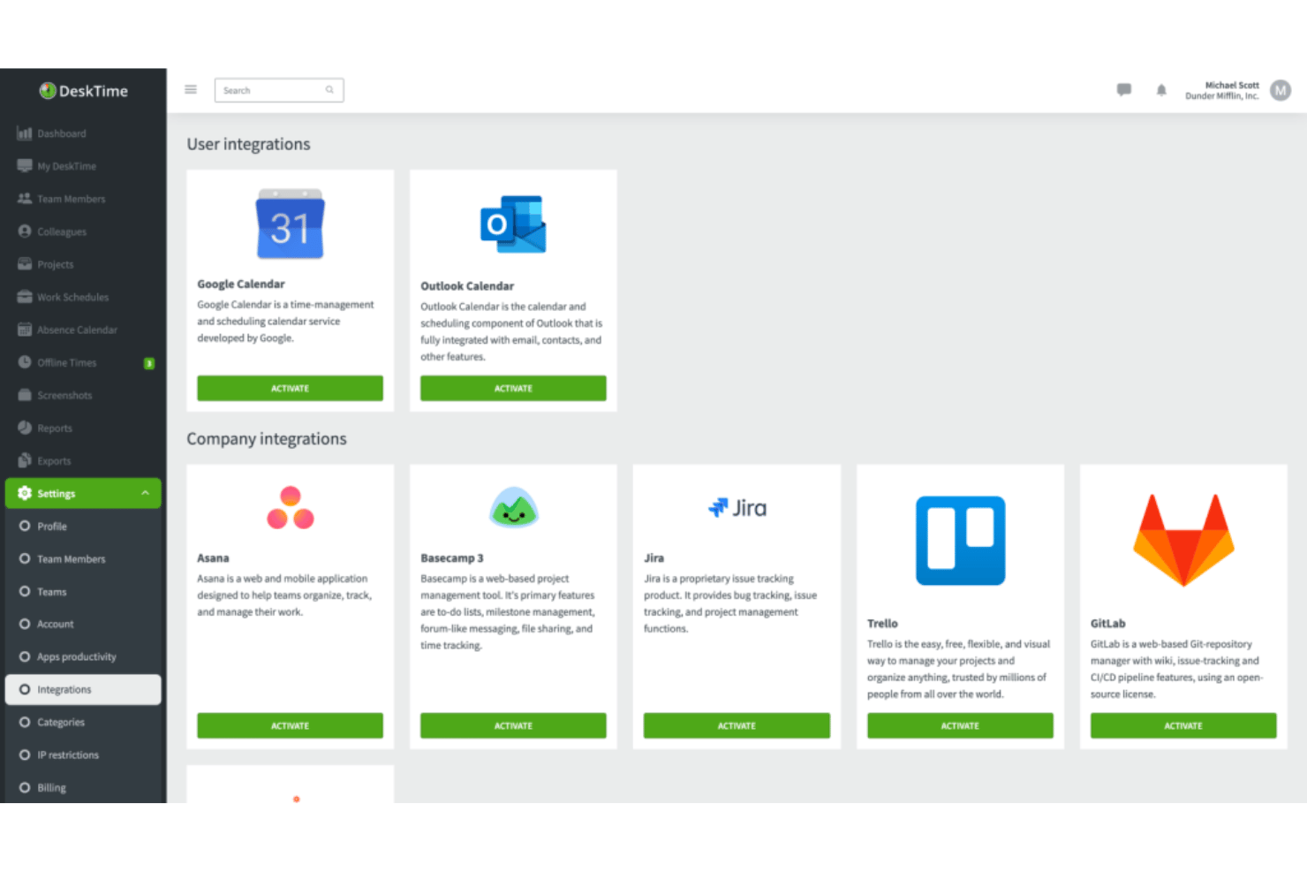Click the GitLab fox logo
This screenshot has width=1307, height=872.
tap(1183, 540)
